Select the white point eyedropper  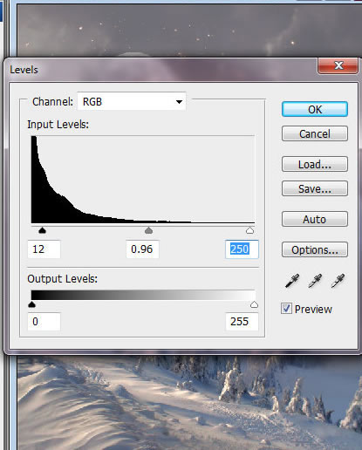click(x=338, y=281)
